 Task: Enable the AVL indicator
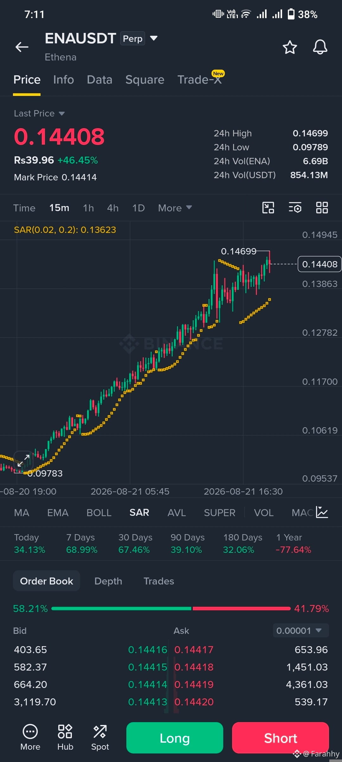(177, 513)
